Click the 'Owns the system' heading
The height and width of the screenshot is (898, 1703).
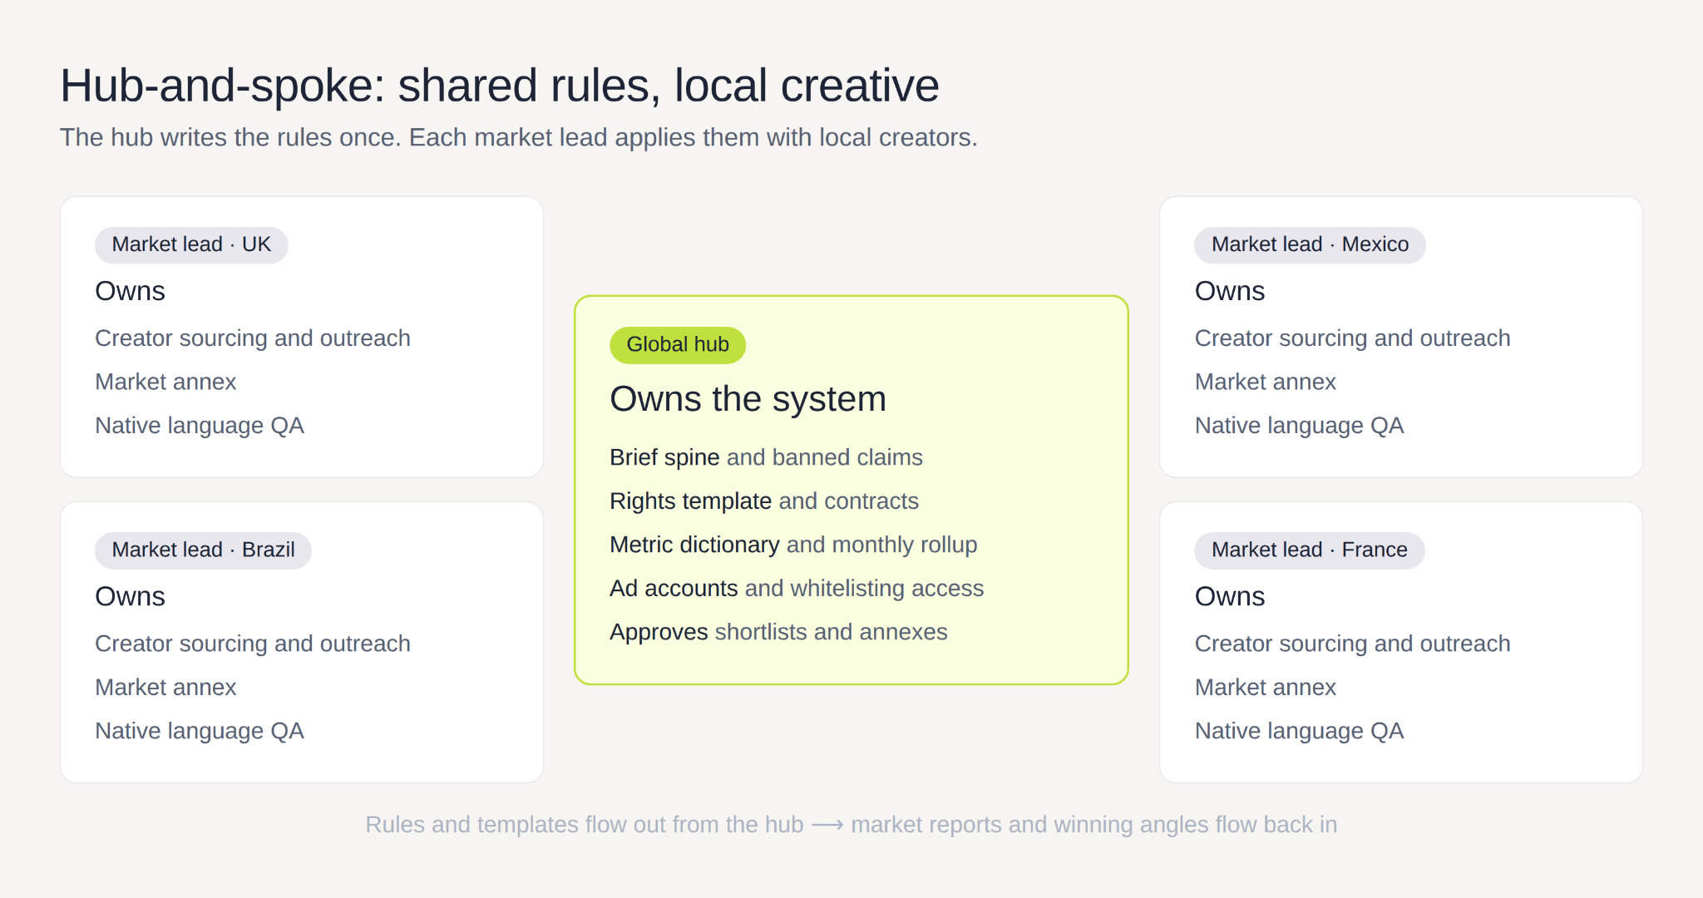[748, 399]
